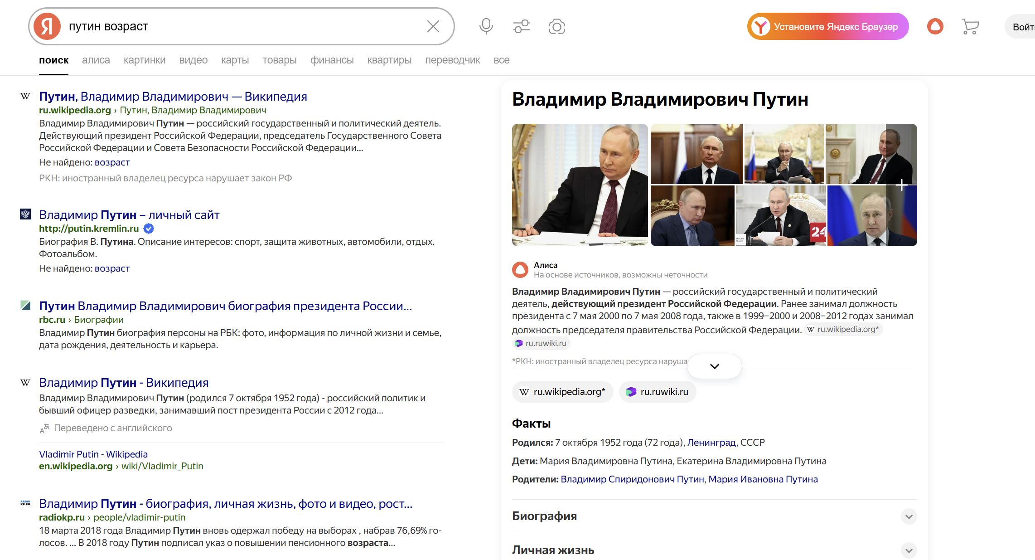
Task: Click the Владимир Владимирович Путин panel title
Action: pyautogui.click(x=660, y=99)
